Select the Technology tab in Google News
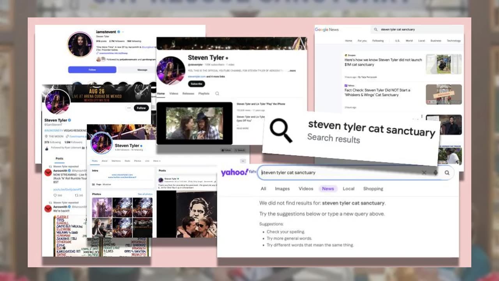Image resolution: width=499 pixels, height=281 pixels. pos(454,41)
